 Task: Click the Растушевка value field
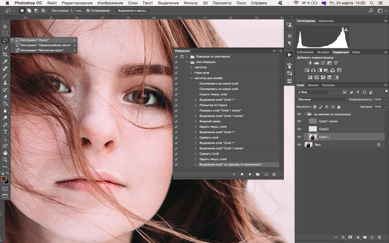(x=77, y=10)
